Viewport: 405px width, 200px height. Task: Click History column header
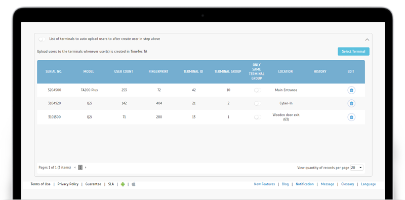(x=320, y=71)
